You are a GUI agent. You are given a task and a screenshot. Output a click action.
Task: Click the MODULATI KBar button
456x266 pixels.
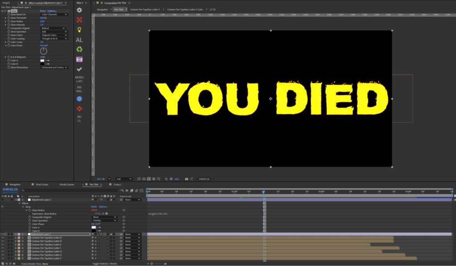pyautogui.click(x=79, y=79)
